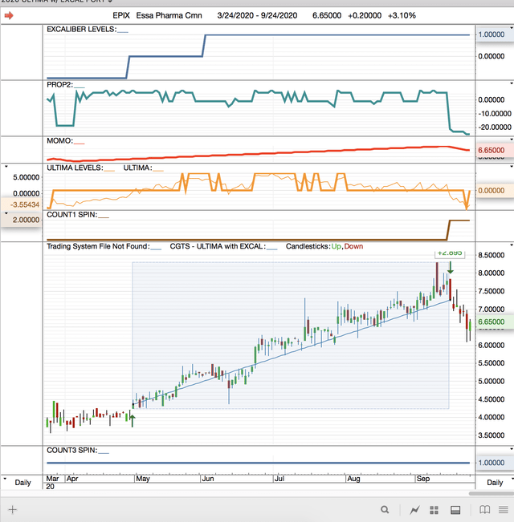Click Trading System File Not Found legend line
The height and width of the screenshot is (522, 514).
[x=156, y=249]
